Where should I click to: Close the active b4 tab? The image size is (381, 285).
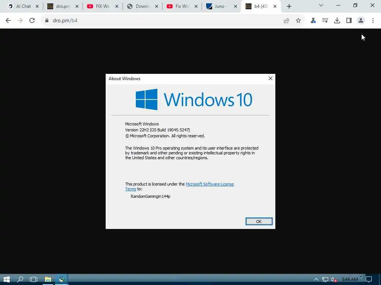tap(275, 7)
